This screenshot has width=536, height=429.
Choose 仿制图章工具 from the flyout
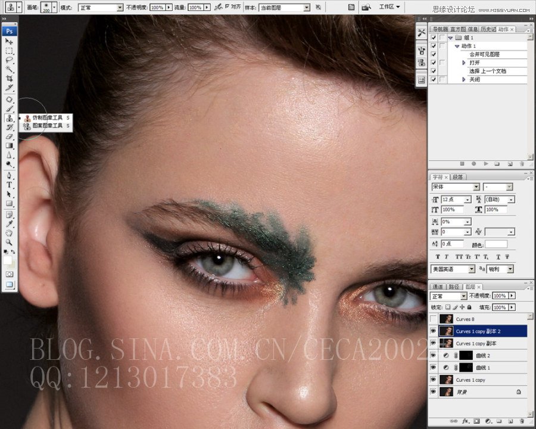click(x=47, y=118)
